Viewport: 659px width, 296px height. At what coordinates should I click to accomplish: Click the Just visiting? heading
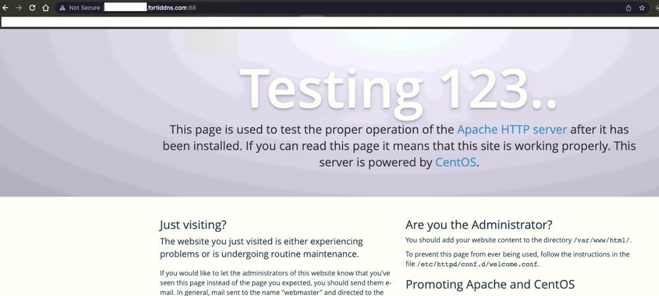pos(193,225)
